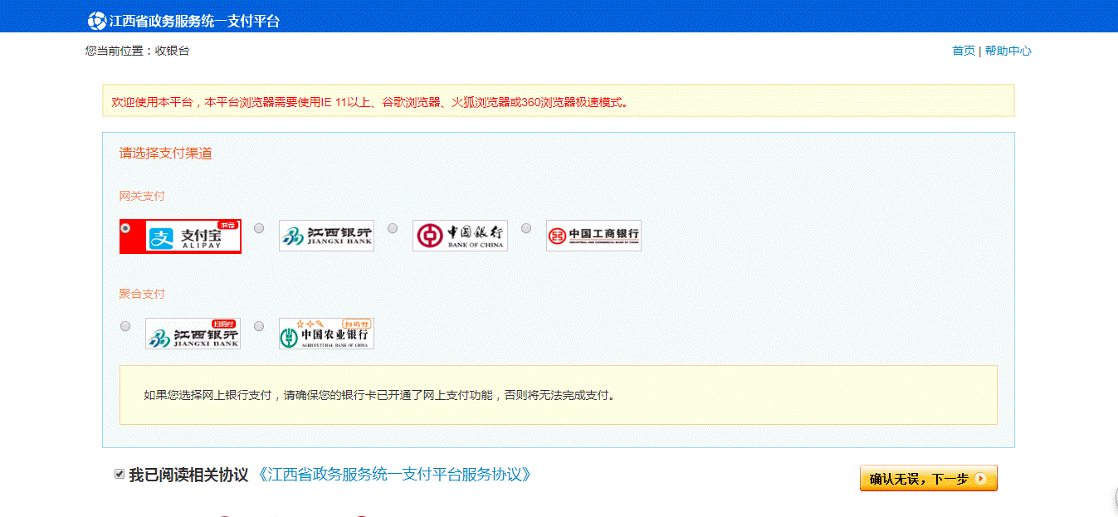Choose Jiangxi Bank scan-pay logo under 聚合支付
Image resolution: width=1118 pixels, height=517 pixels.
coord(193,334)
